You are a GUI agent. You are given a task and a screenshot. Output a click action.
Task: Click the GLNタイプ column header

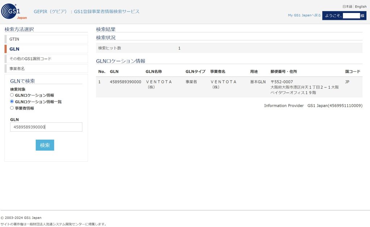pyautogui.click(x=195, y=71)
